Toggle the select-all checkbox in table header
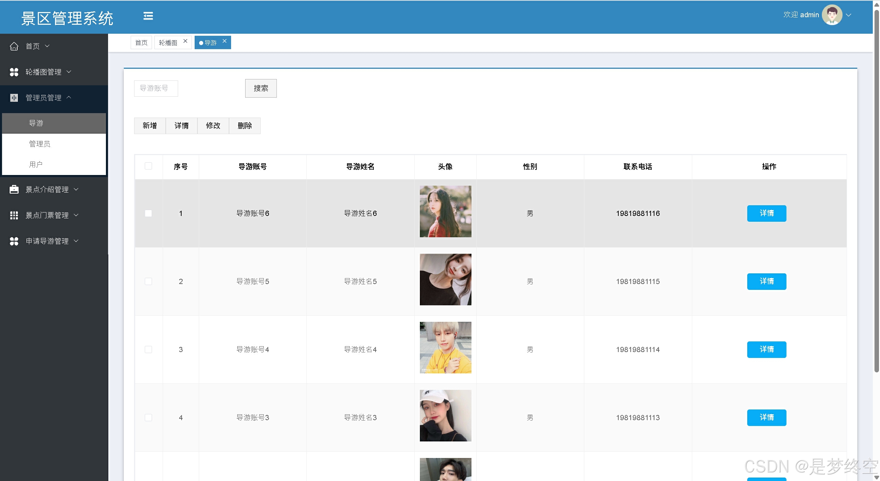Image resolution: width=880 pixels, height=481 pixels. [x=148, y=166]
